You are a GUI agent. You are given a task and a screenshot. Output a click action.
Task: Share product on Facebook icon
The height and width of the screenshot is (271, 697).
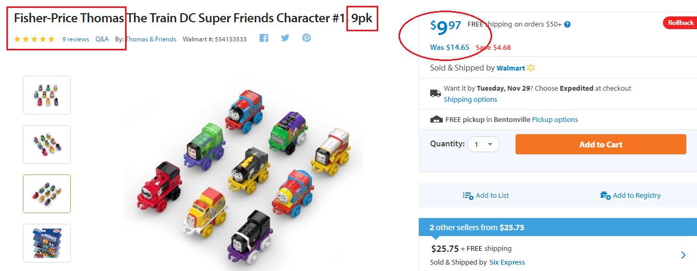(264, 38)
